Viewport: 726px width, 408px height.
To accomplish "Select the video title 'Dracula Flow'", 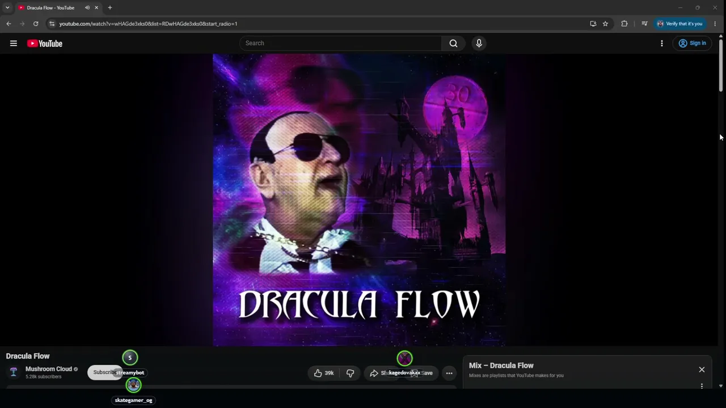I will click(28, 356).
